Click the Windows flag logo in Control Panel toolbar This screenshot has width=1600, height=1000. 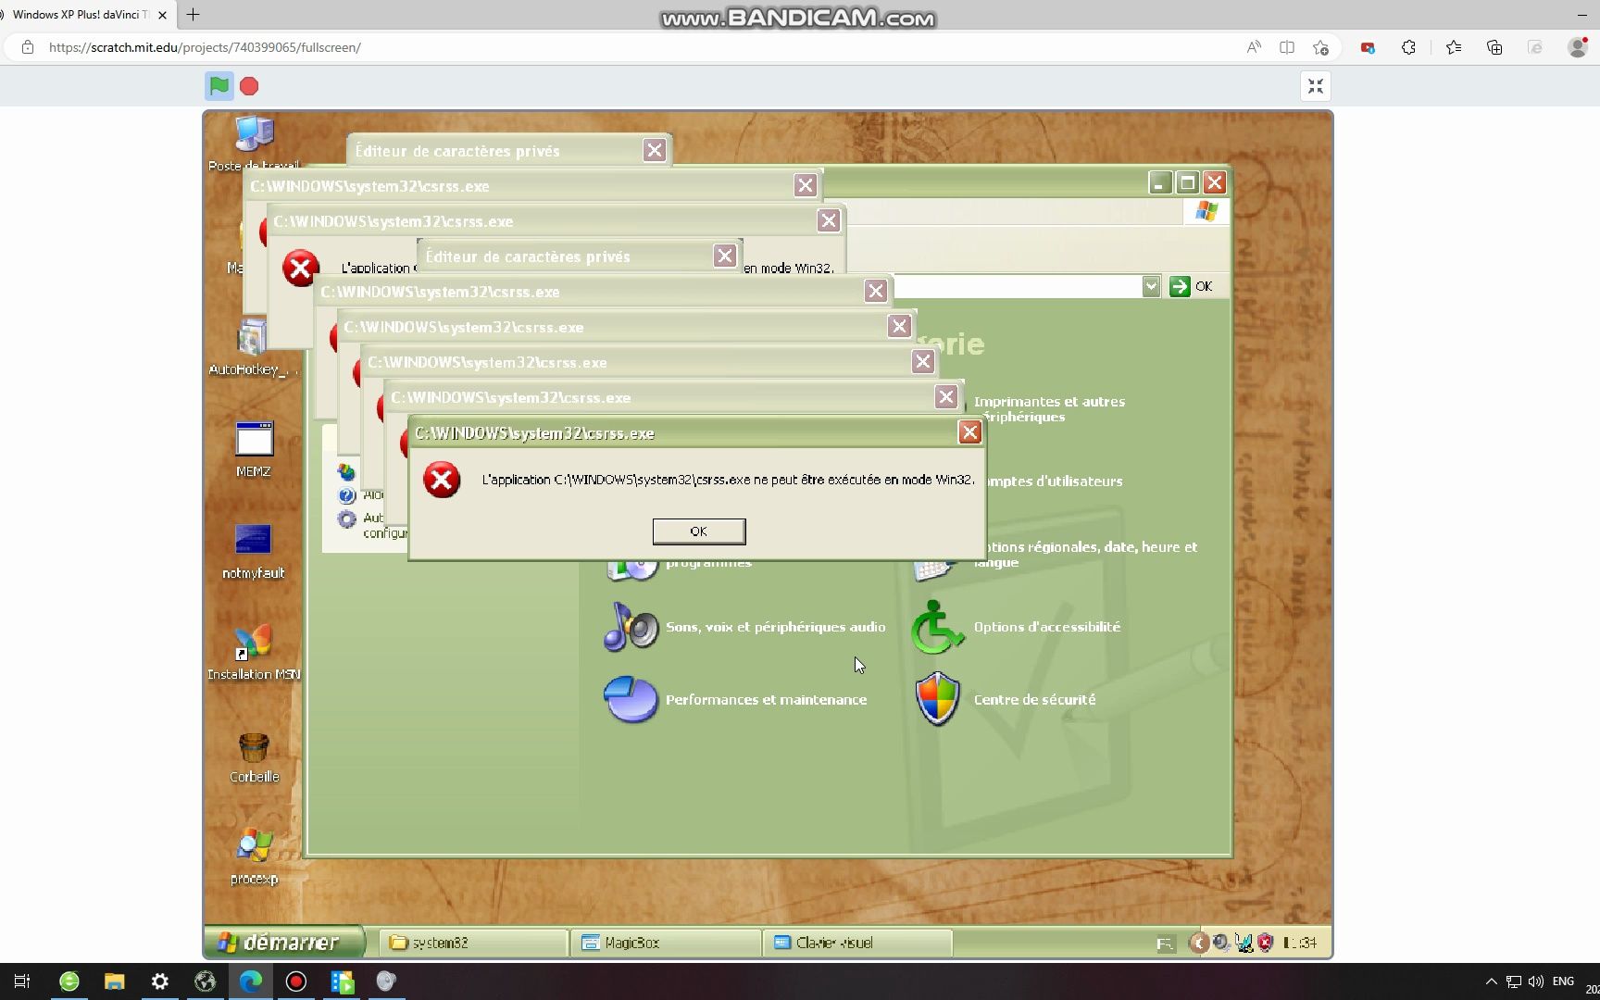(1206, 212)
